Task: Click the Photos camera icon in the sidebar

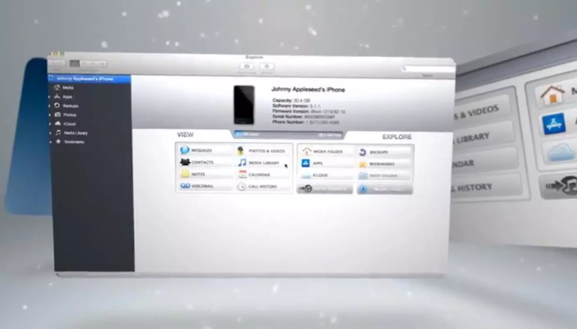Action: tap(57, 115)
